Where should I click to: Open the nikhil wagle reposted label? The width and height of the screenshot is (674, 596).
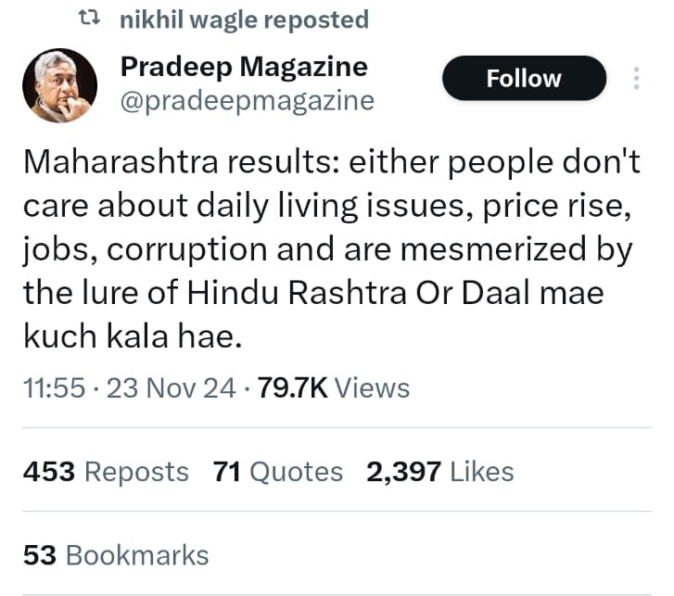[244, 19]
